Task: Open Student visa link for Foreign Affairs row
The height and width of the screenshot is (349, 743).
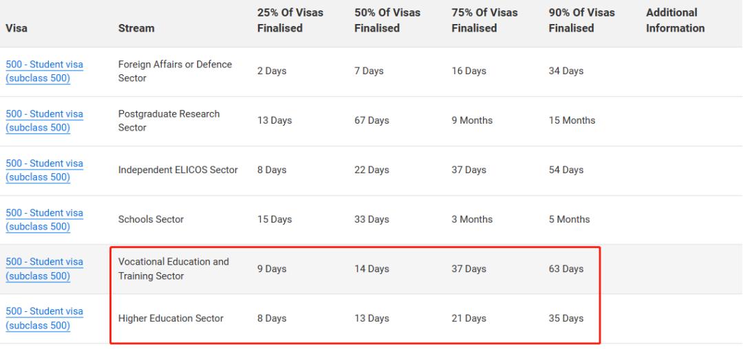Action: click(45, 71)
